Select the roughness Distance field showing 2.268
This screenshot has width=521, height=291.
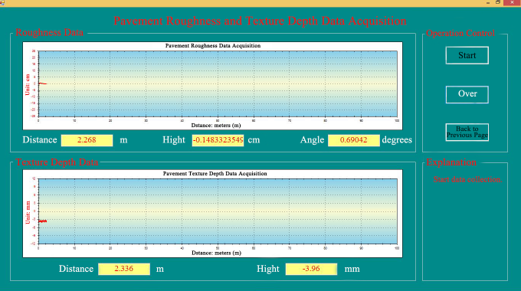[x=87, y=140]
